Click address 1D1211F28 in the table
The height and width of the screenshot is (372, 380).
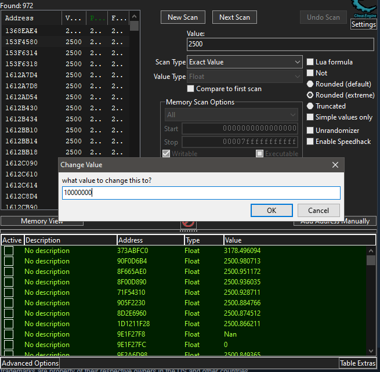click(x=133, y=324)
